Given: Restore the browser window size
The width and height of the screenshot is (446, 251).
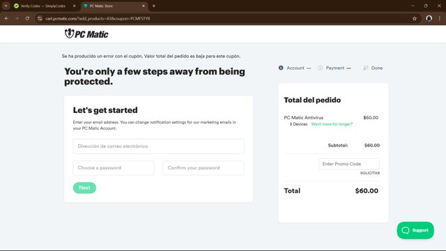Looking at the screenshot, I should click(426, 6).
